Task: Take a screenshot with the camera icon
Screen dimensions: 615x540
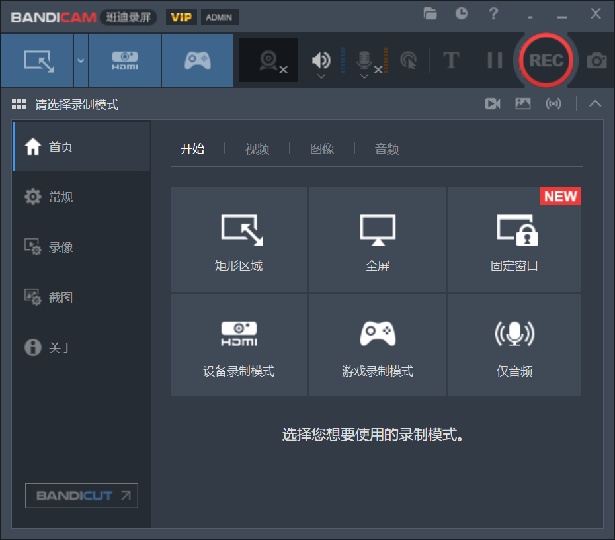Action: (596, 60)
